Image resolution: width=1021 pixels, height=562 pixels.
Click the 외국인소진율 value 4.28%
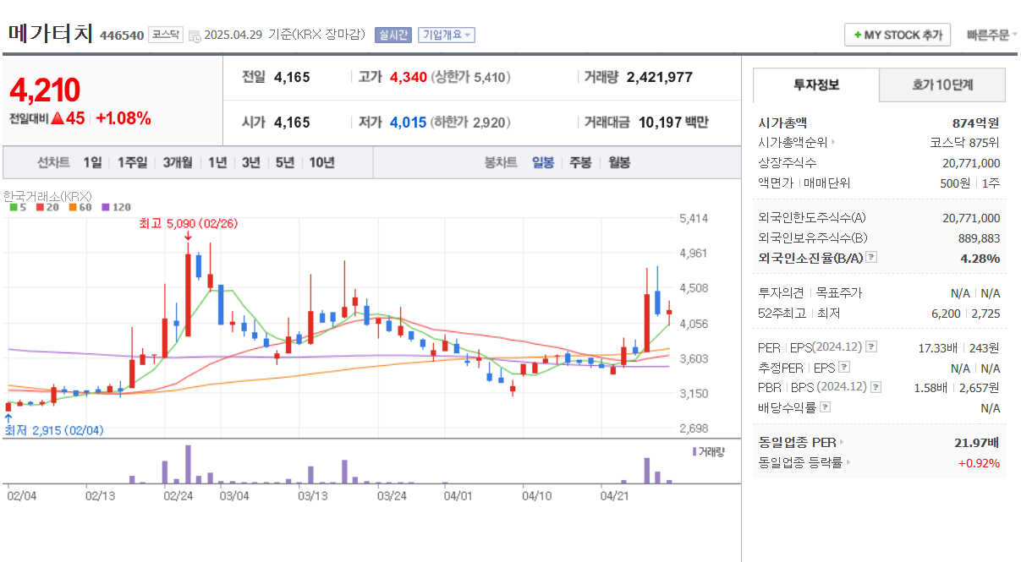point(980,258)
